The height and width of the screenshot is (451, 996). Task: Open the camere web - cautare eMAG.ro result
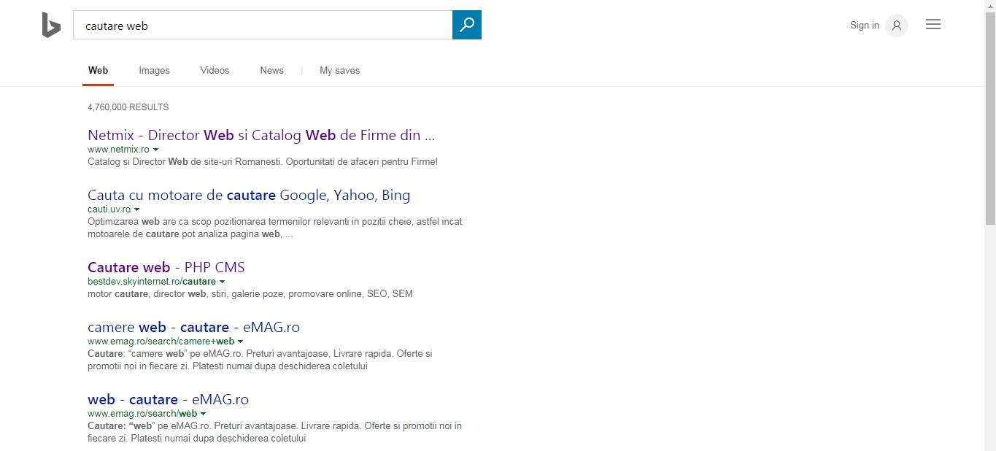pyautogui.click(x=193, y=327)
